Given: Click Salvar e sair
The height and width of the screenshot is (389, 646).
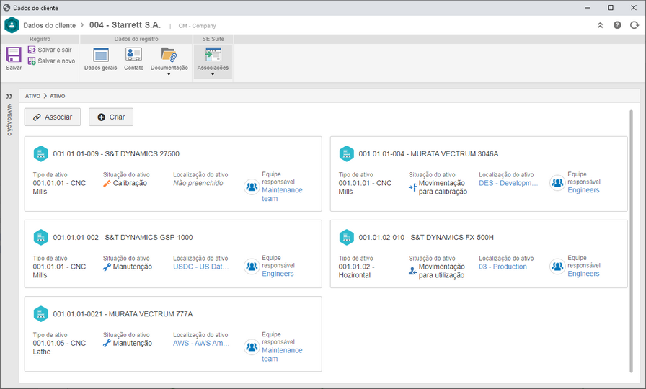Looking at the screenshot, I should click(50, 50).
